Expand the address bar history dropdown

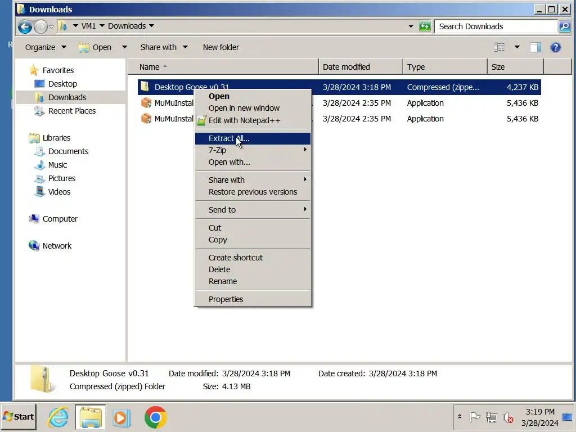pyautogui.click(x=411, y=26)
